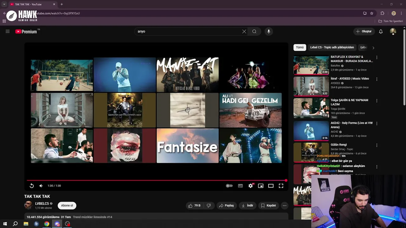406x228 pixels.
Task: Pick Fantasize endscreen suggestion
Action: [x=187, y=146]
